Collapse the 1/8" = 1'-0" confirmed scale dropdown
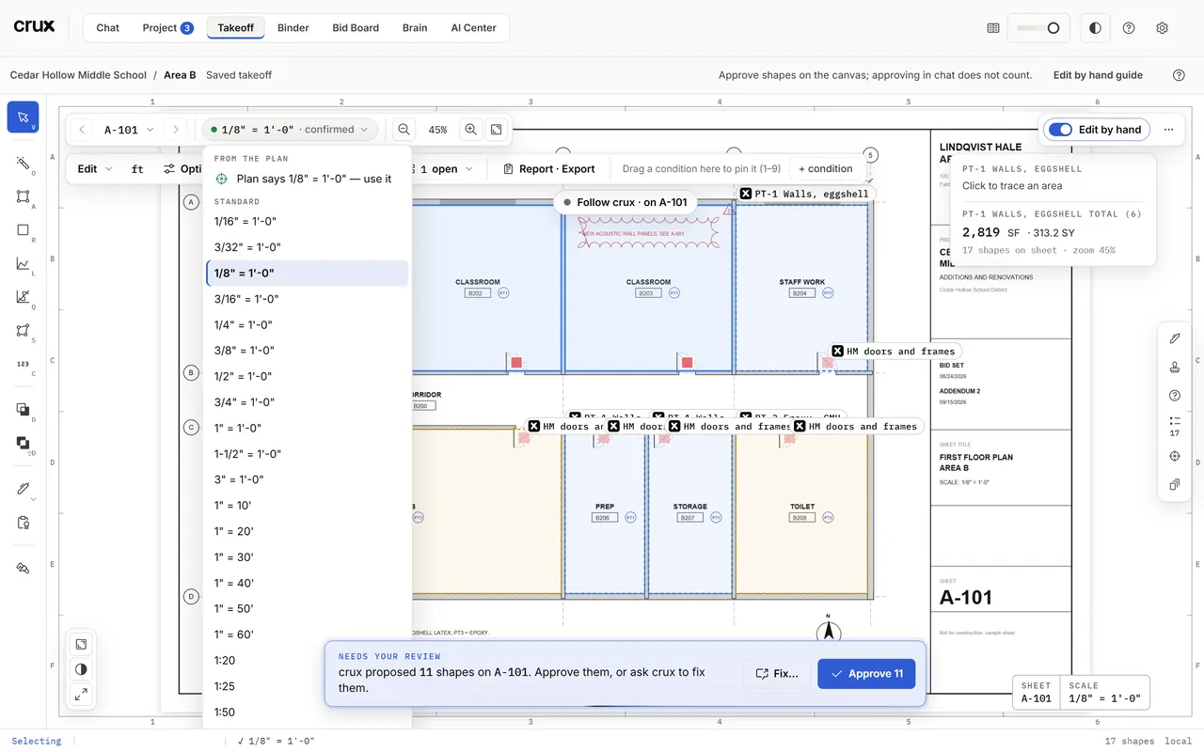The width and height of the screenshot is (1204, 752). tap(291, 130)
